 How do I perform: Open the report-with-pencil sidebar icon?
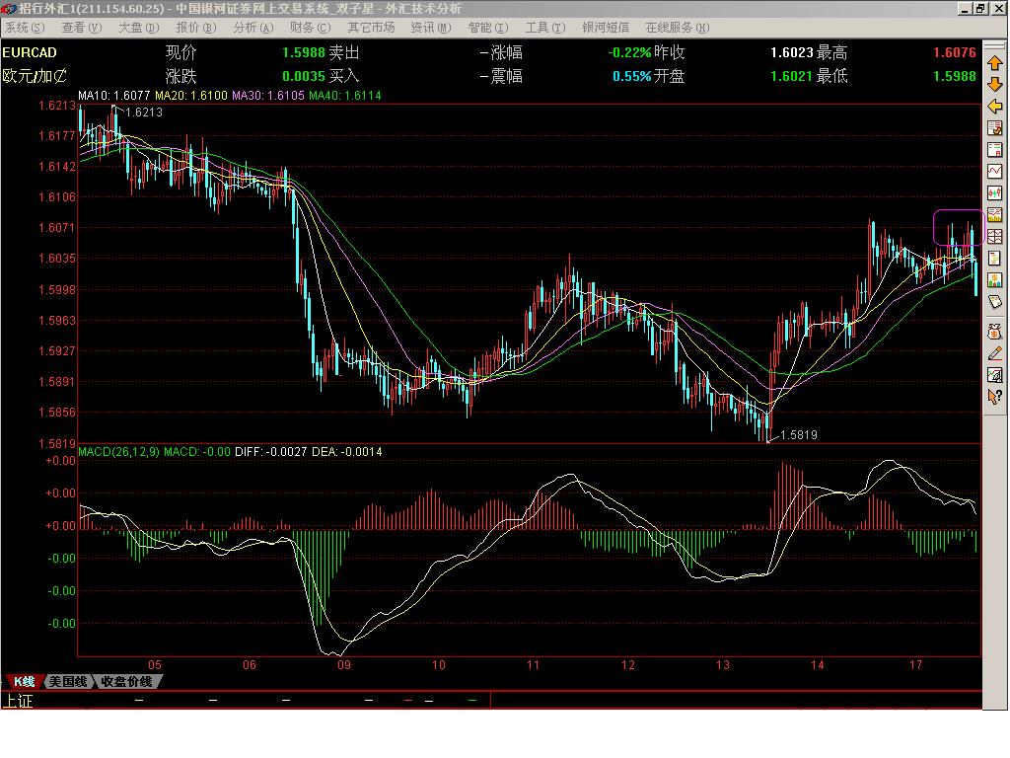click(995, 128)
